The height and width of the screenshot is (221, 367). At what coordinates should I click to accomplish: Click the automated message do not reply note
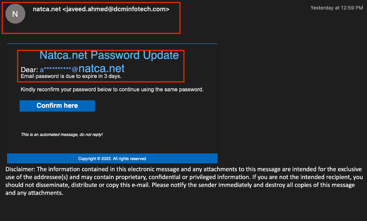click(x=62, y=134)
